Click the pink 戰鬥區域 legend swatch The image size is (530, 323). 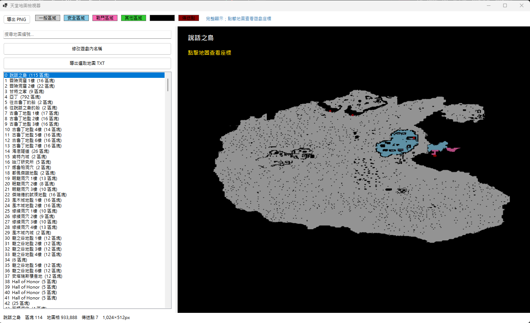click(x=105, y=18)
